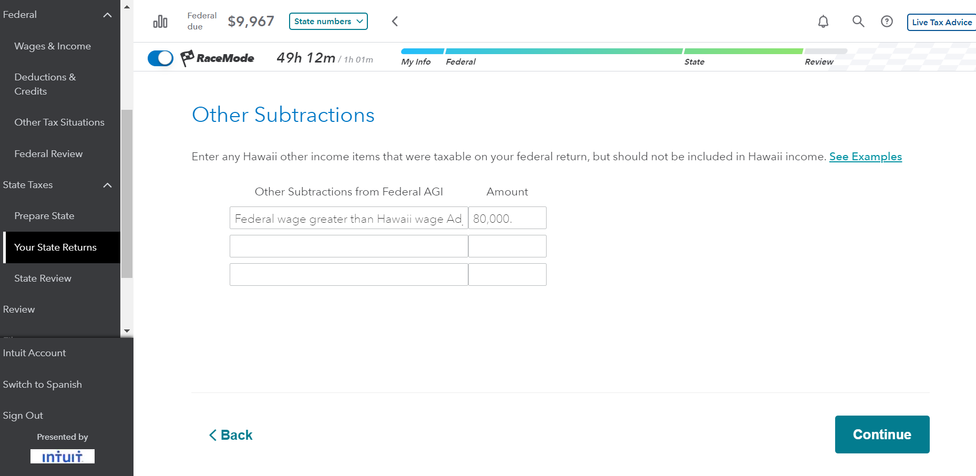Click the second subtraction description field
The width and height of the screenshot is (976, 476).
pyautogui.click(x=348, y=246)
